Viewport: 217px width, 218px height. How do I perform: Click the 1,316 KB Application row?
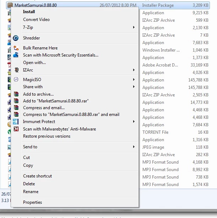(x=175, y=140)
